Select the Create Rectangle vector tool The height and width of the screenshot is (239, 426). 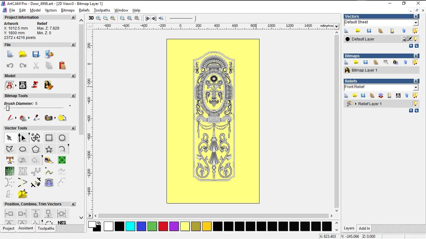point(49,138)
